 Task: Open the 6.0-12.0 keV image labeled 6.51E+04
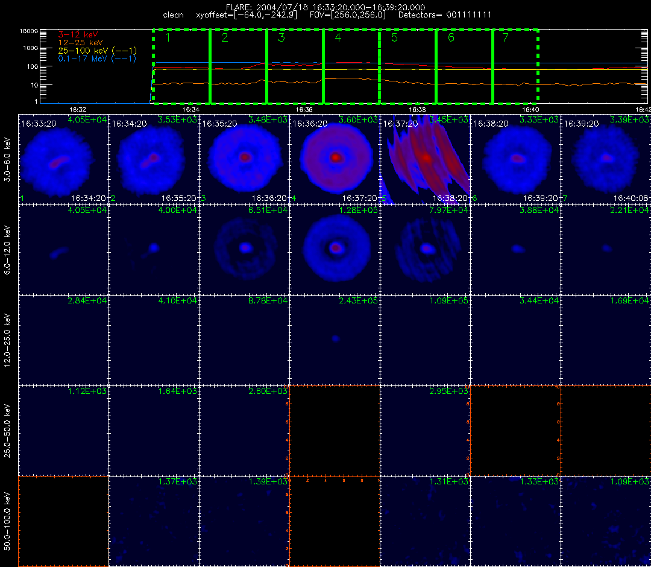(245, 250)
